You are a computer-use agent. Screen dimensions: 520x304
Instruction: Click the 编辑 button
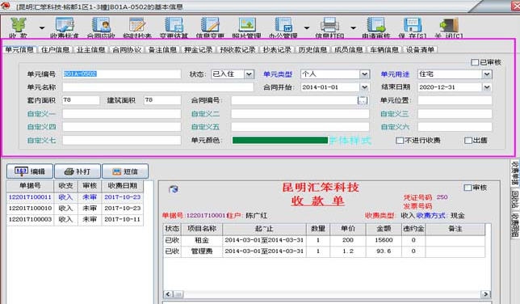click(x=30, y=171)
